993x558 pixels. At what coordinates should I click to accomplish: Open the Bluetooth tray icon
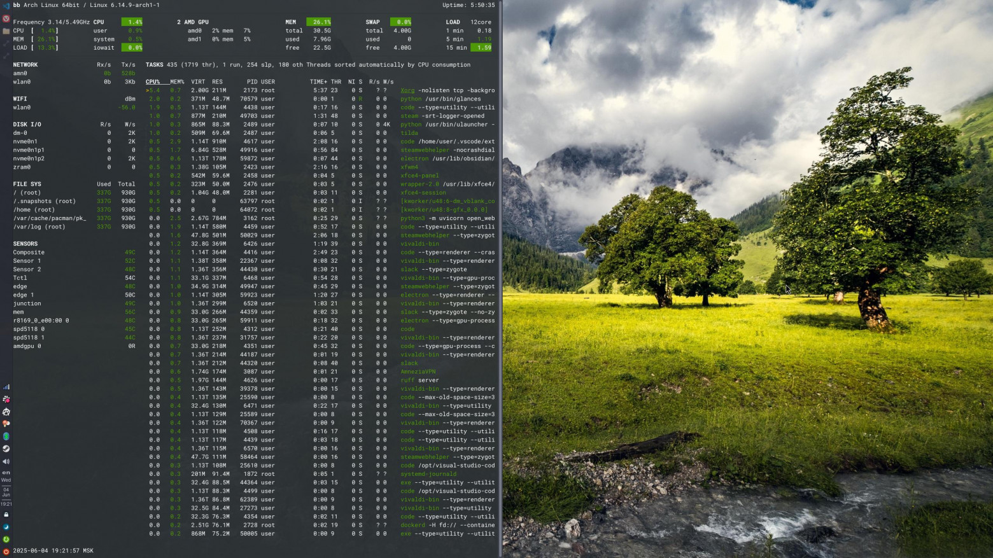(6, 436)
